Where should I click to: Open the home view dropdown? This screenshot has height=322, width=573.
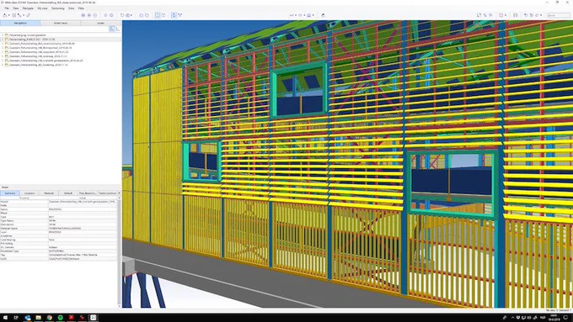(x=131, y=15)
